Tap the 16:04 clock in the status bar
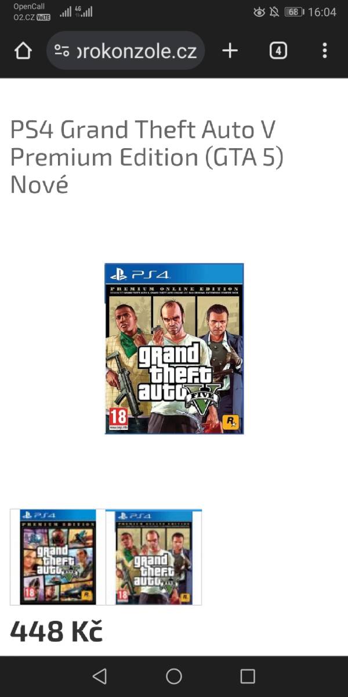348x697 pixels. click(x=322, y=12)
